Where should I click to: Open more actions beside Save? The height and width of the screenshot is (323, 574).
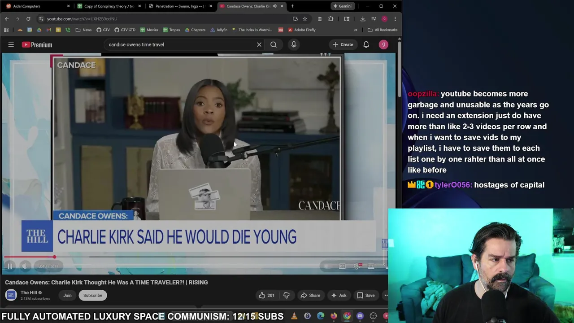coord(386,295)
